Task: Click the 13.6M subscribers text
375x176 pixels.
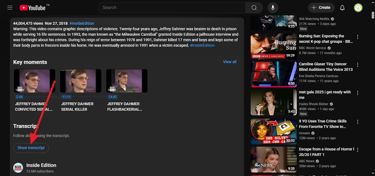Action: [40, 171]
